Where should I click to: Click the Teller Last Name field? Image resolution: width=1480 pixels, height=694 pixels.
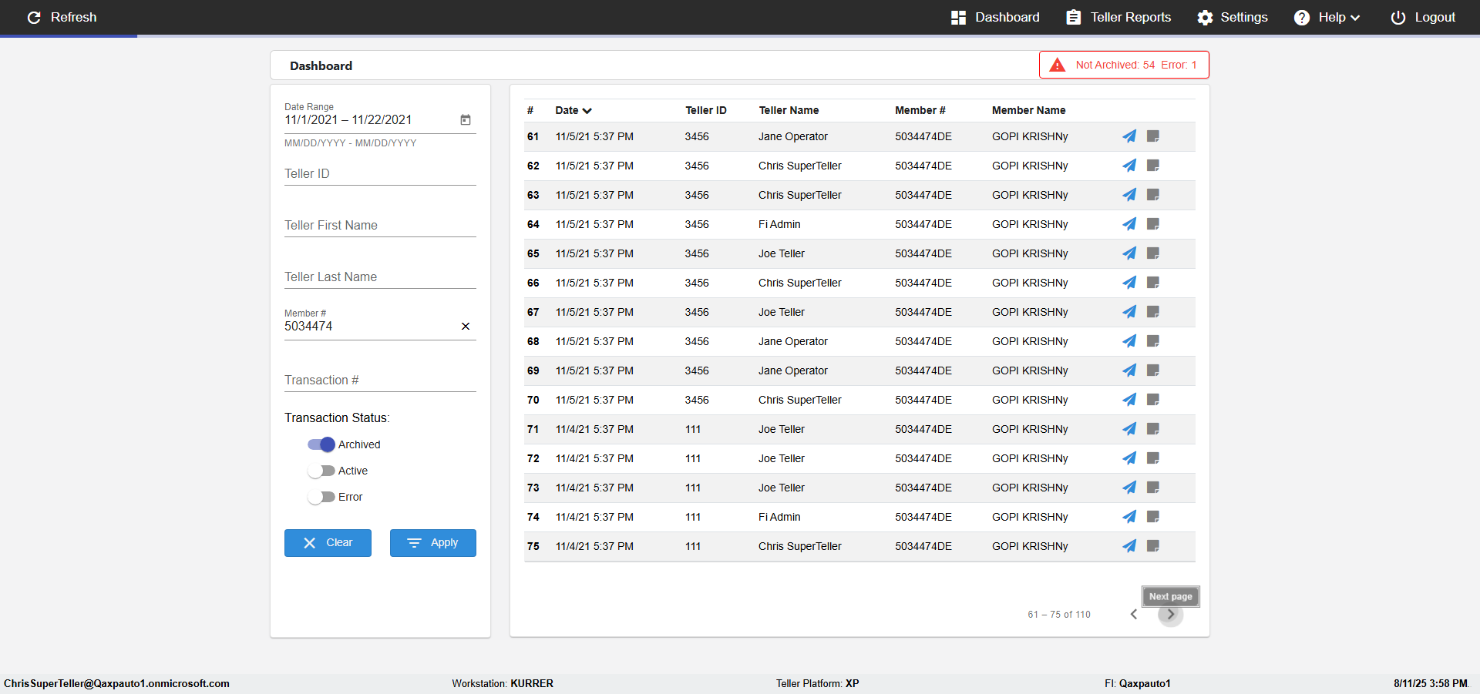(x=380, y=277)
